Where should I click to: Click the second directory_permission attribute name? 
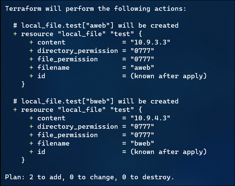click(78, 127)
